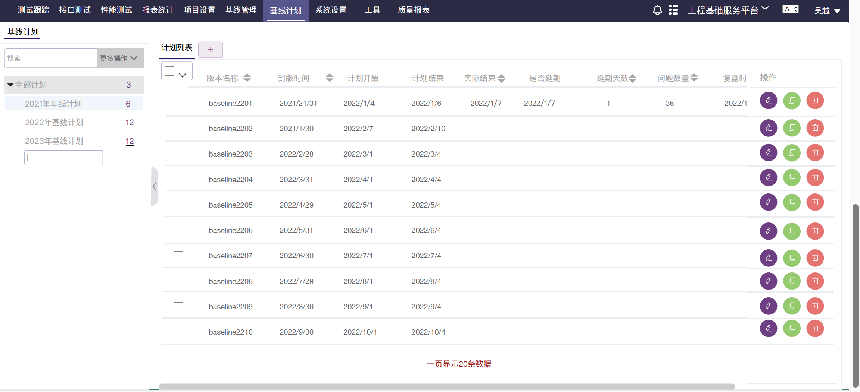The image size is (860, 392).
Task: Delete the baseline2202 plan
Action: [815, 128]
